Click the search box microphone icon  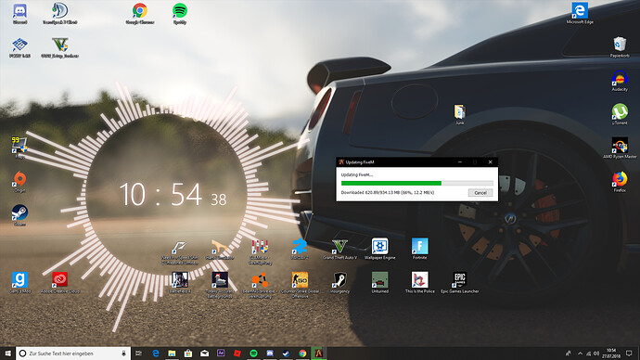pos(123,354)
